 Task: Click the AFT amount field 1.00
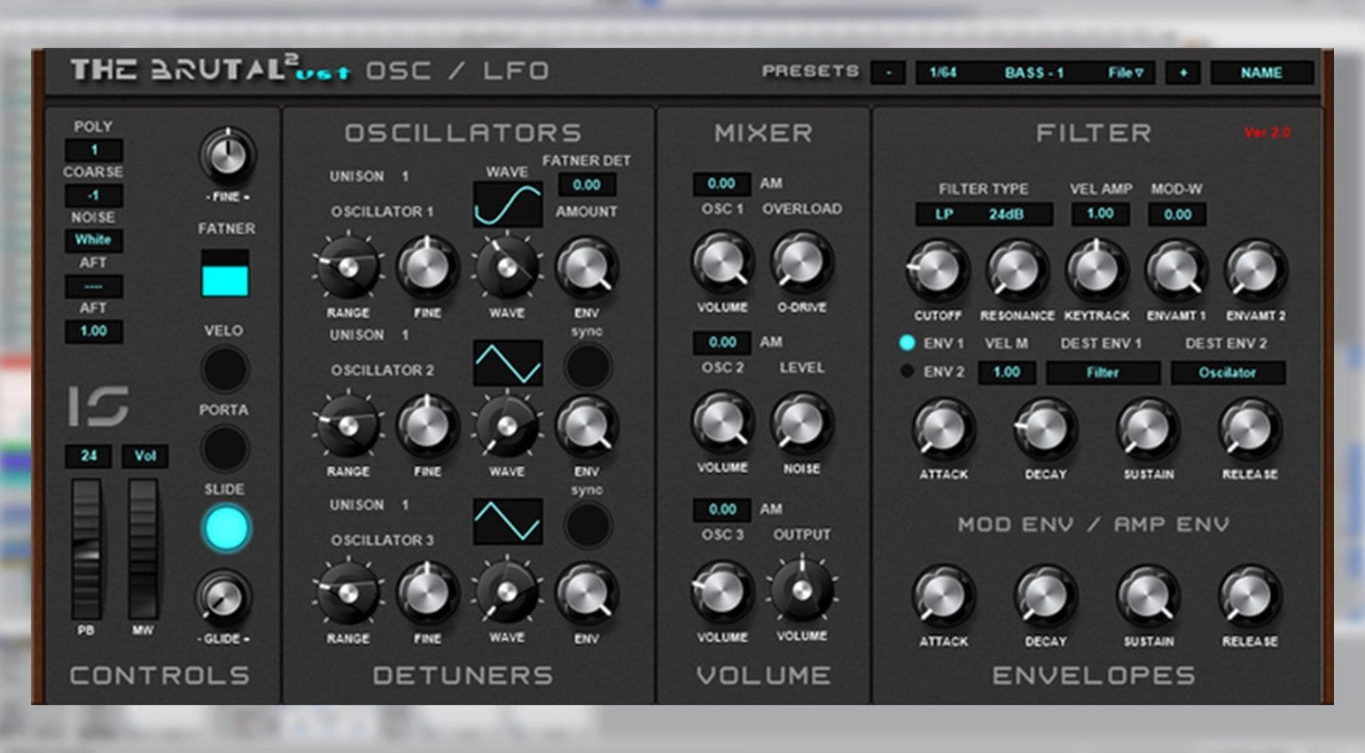pyautogui.click(x=94, y=331)
